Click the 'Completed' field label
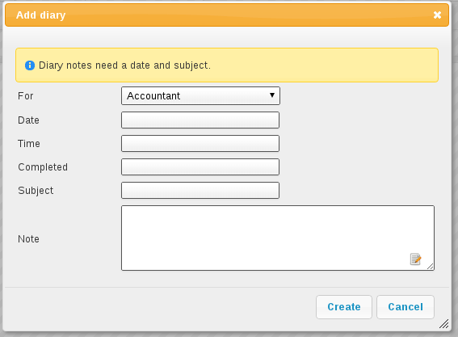Screen dimensions: 458x337 click(x=43, y=167)
